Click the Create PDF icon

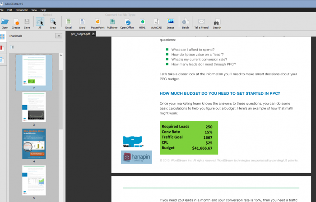point(16,22)
